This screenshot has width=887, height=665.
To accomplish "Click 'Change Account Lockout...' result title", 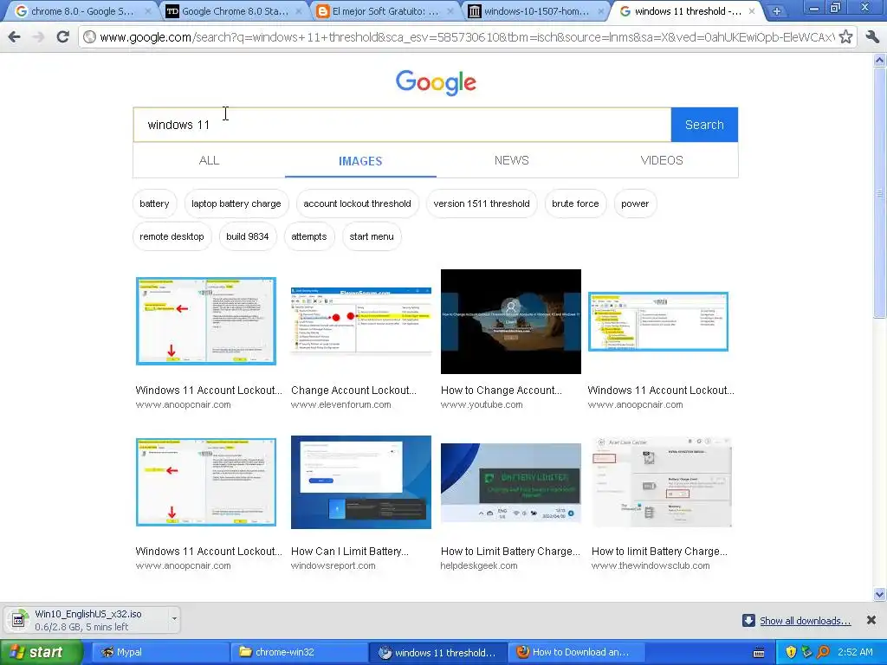I will [x=353, y=391].
